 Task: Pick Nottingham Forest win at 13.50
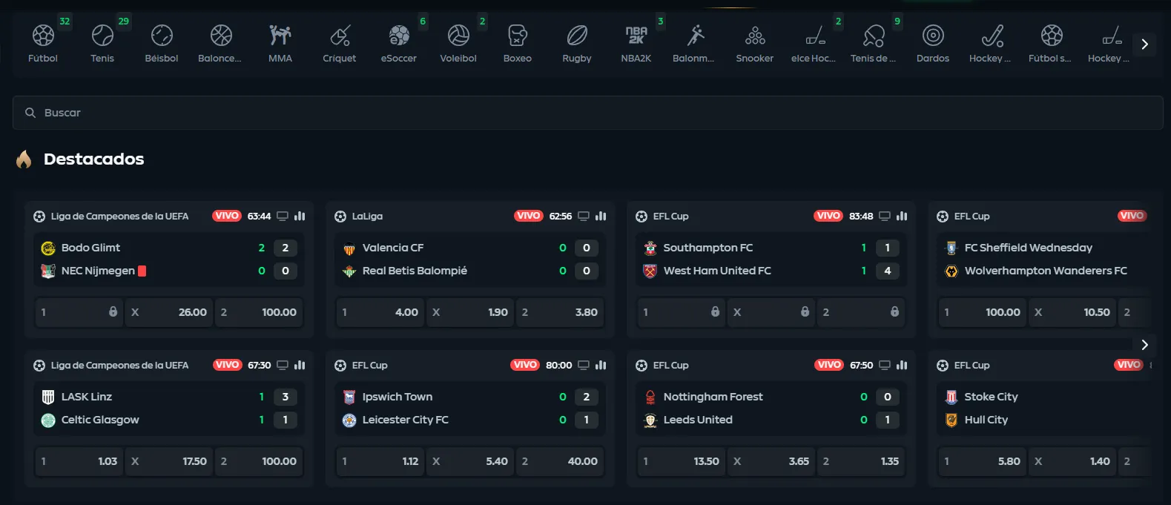(682, 461)
